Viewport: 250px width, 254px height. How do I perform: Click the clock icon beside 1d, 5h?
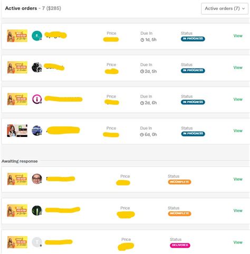142,40
